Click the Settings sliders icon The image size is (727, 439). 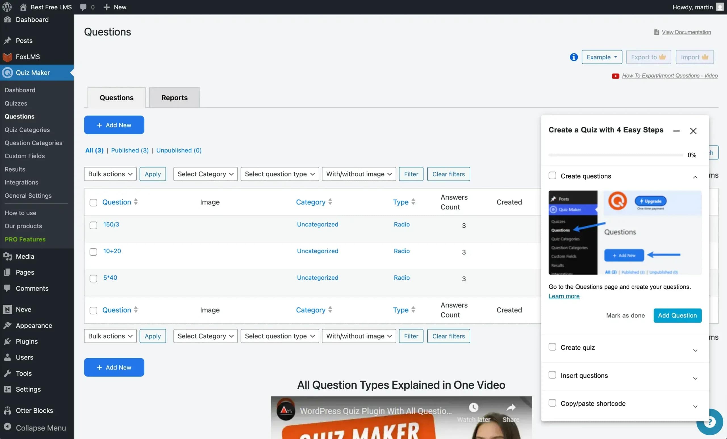click(x=8, y=389)
